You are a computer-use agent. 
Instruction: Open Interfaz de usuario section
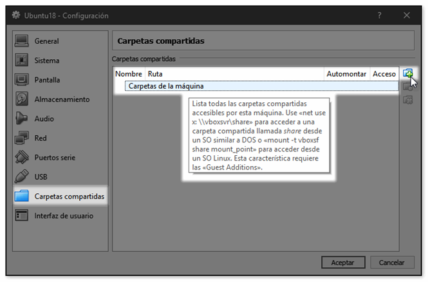tap(60, 216)
